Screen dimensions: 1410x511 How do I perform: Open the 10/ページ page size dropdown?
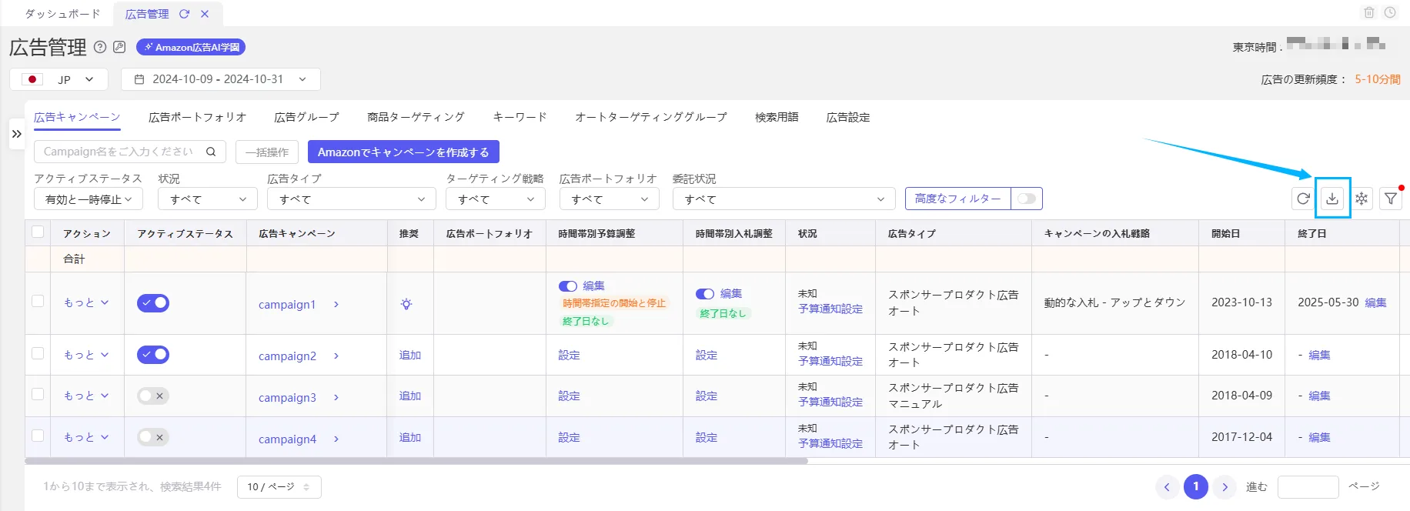tap(279, 486)
